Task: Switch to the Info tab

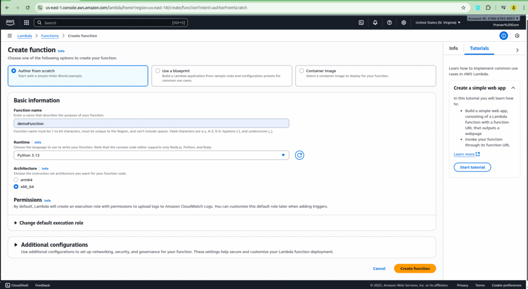Action: coord(453,48)
